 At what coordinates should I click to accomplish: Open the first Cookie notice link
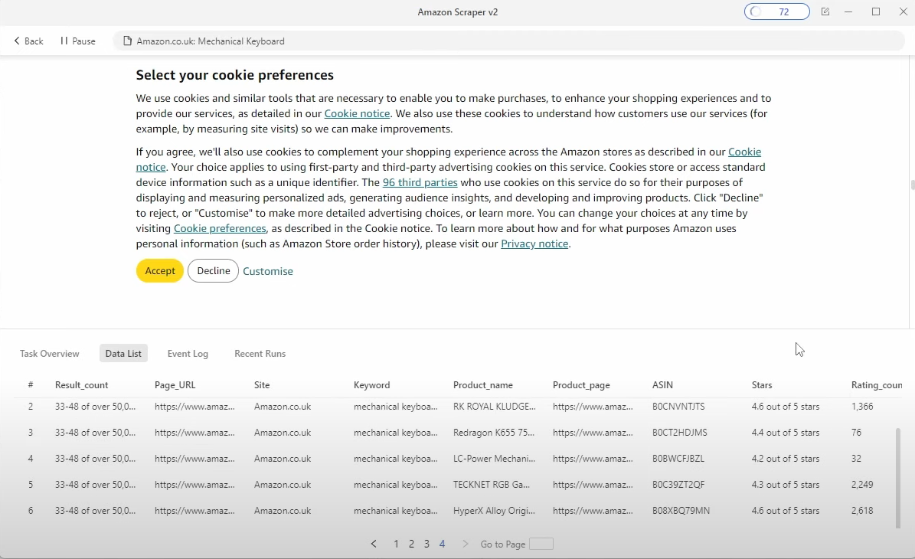[357, 114]
